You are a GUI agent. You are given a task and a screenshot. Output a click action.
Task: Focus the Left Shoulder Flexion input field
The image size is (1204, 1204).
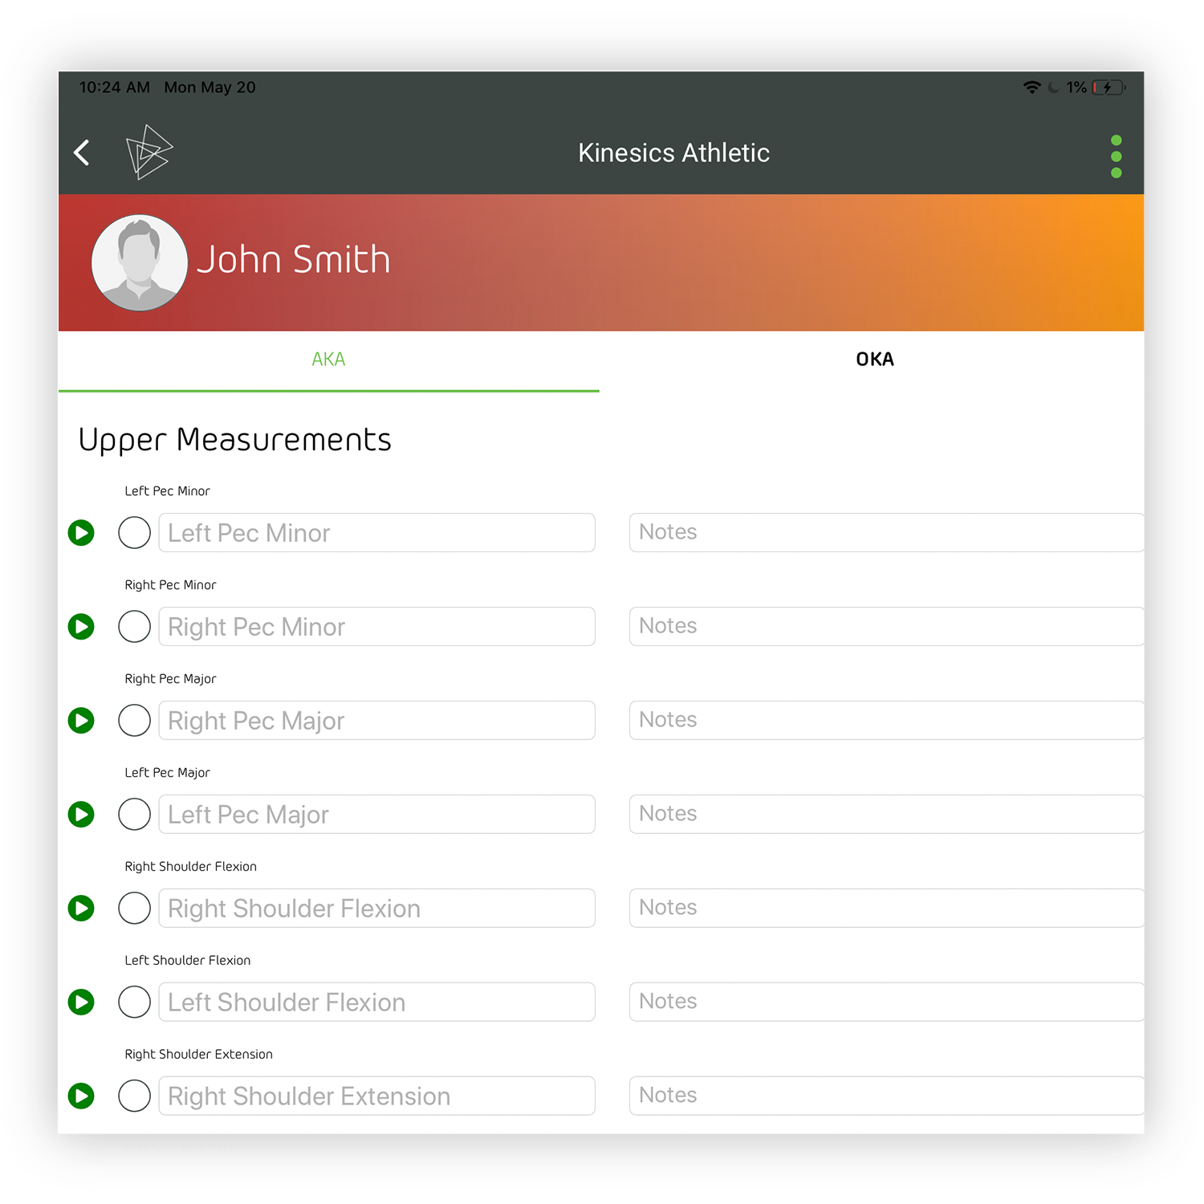coord(376,1002)
